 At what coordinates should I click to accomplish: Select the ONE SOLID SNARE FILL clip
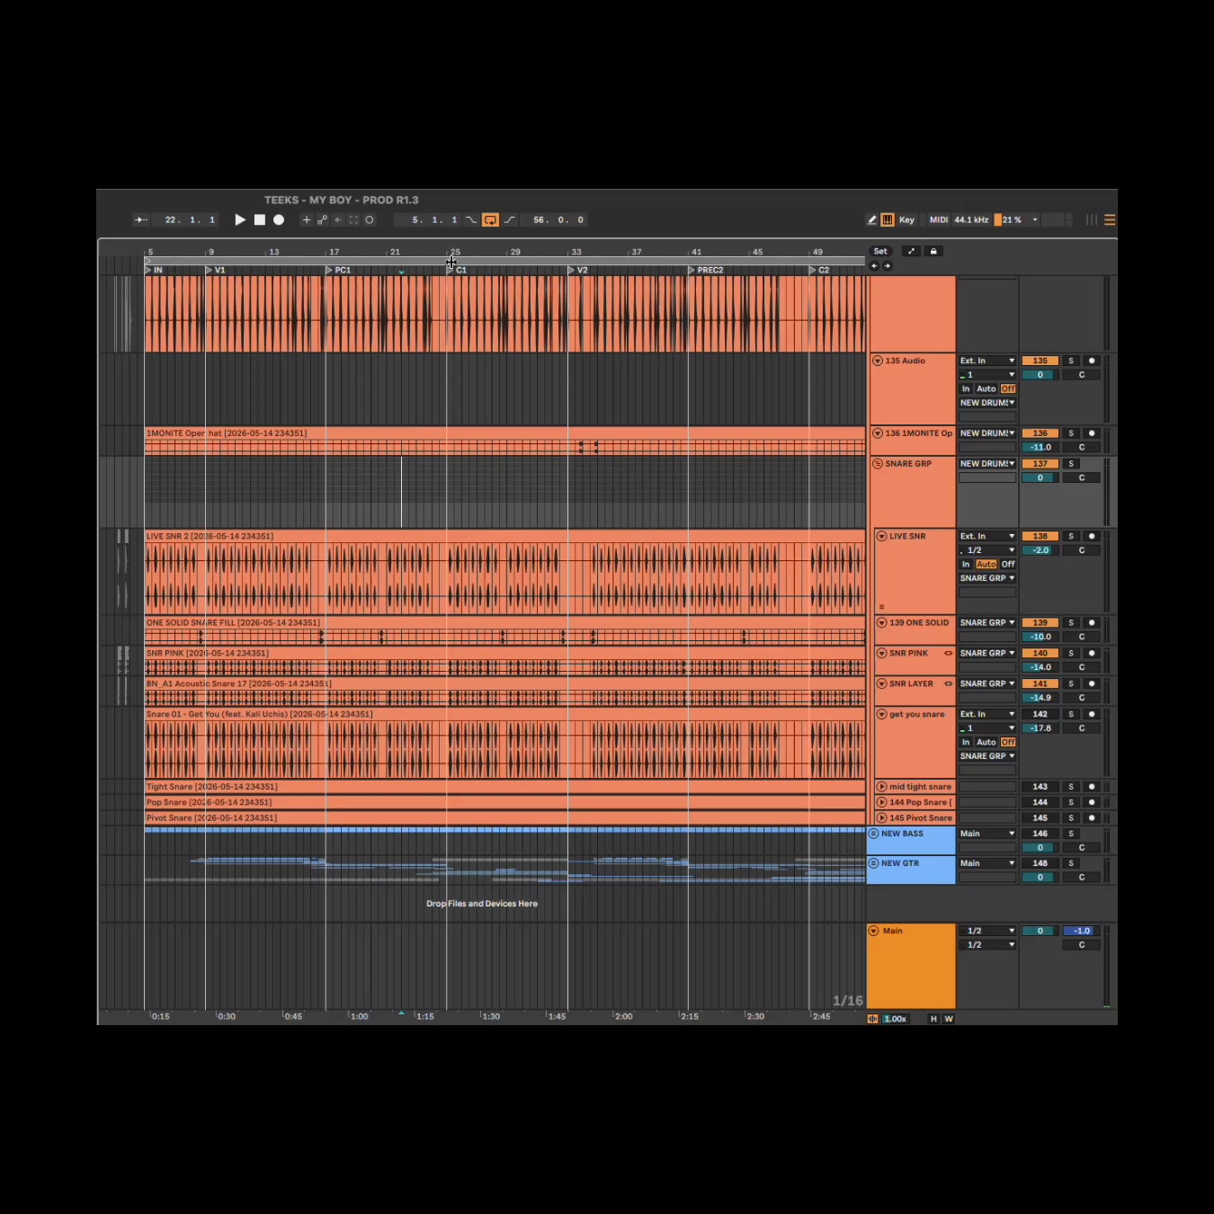coord(504,630)
